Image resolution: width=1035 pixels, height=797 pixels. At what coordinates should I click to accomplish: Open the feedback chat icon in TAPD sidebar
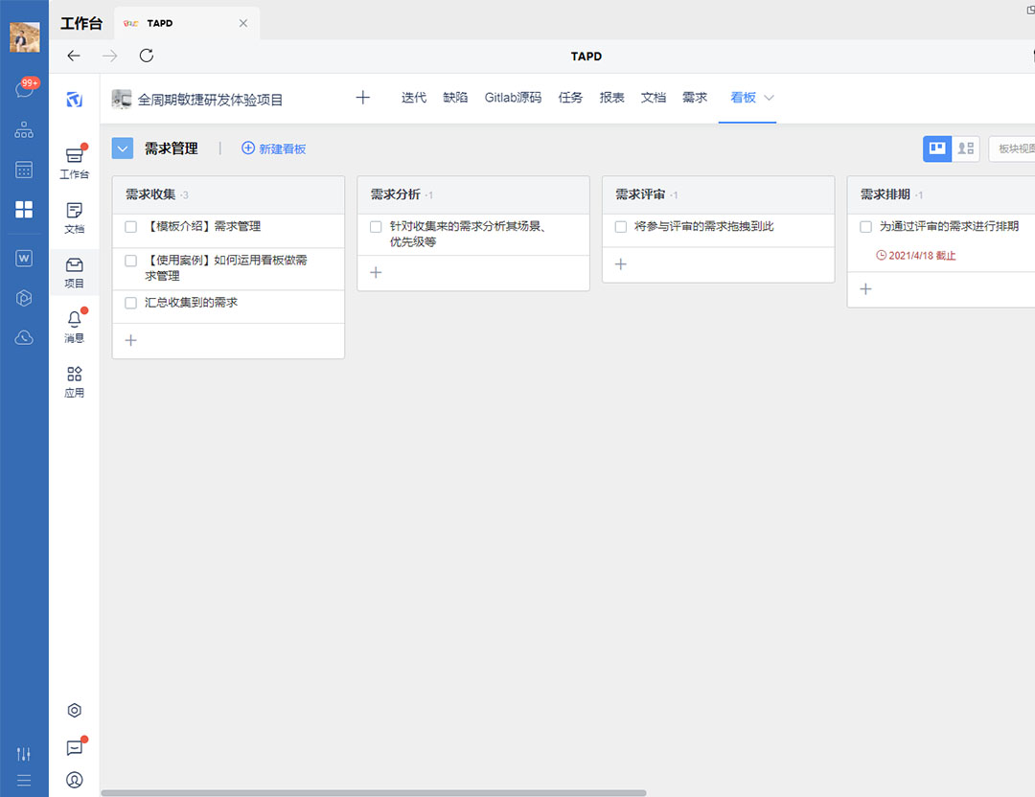pyautogui.click(x=75, y=747)
